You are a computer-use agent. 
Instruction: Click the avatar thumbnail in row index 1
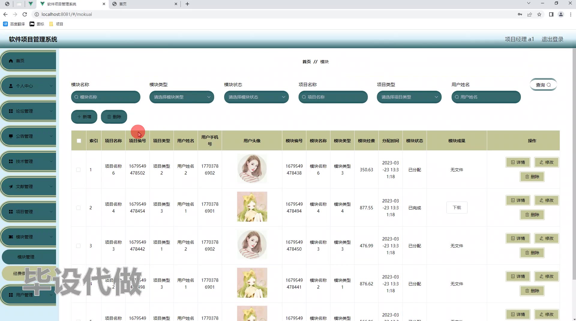[252, 169]
